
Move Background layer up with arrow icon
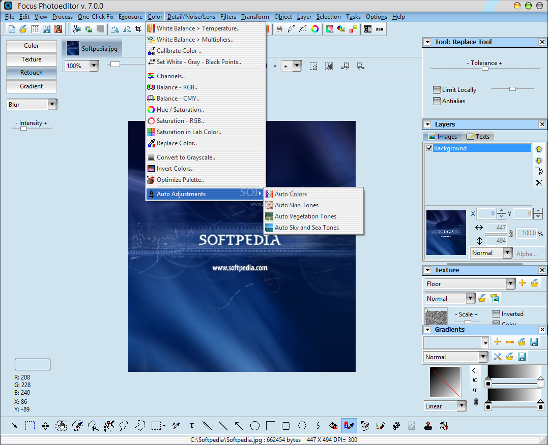539,149
